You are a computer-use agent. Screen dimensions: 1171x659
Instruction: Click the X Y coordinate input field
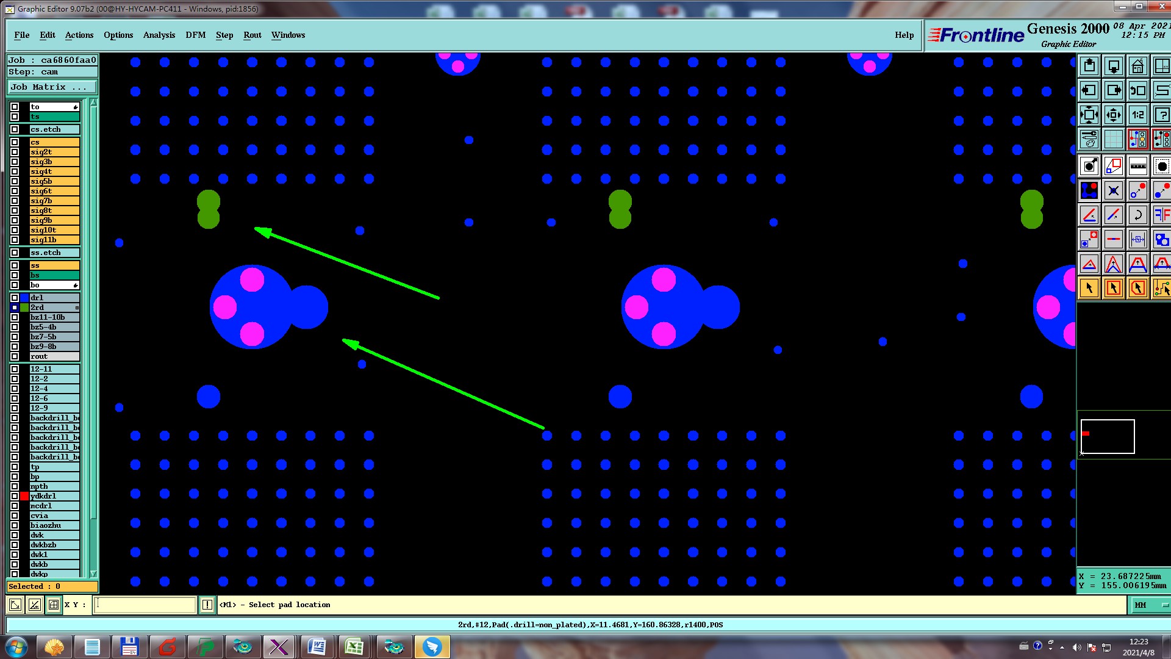145,605
